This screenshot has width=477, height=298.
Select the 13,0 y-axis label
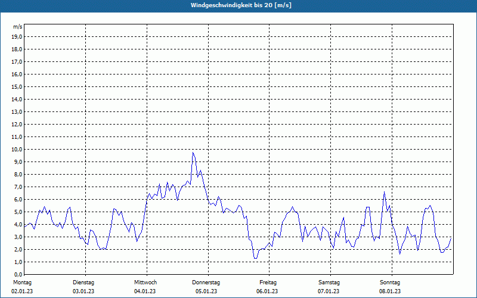17,112
